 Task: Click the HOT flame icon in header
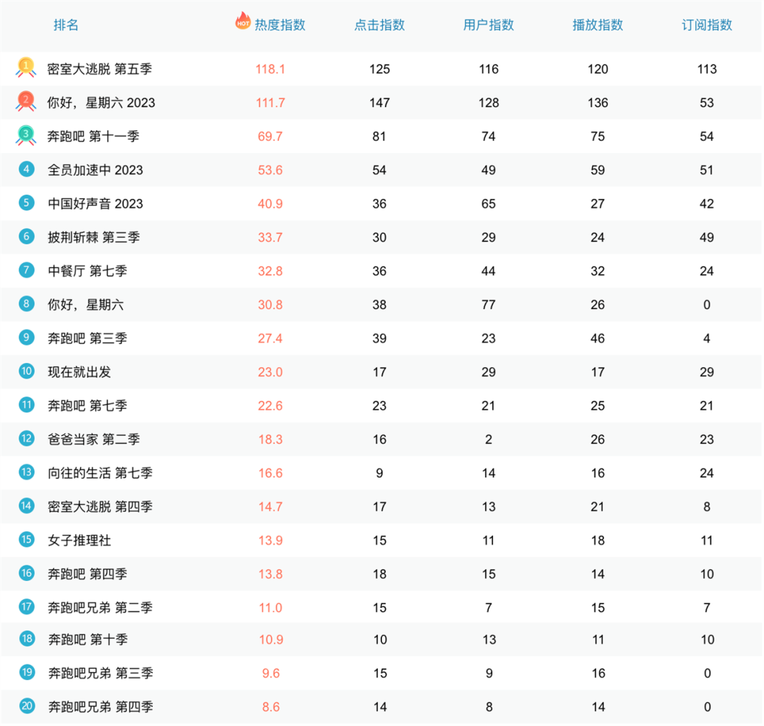point(243,21)
